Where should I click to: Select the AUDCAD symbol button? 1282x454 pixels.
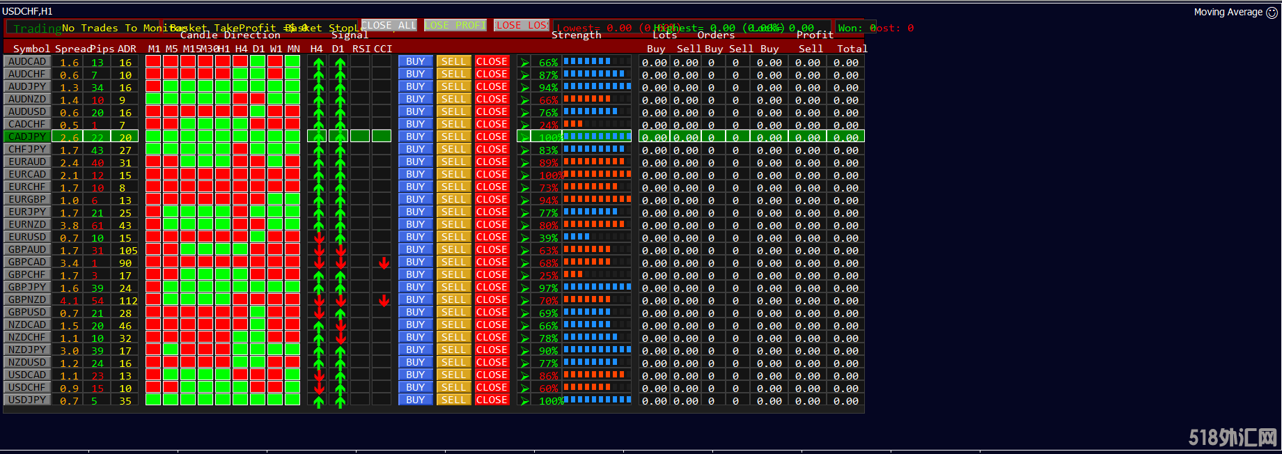pos(27,61)
